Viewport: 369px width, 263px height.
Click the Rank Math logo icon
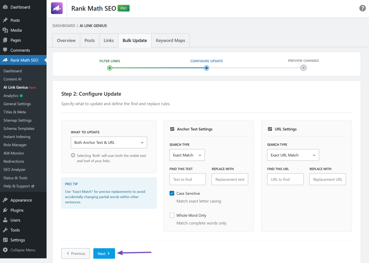pos(57,8)
